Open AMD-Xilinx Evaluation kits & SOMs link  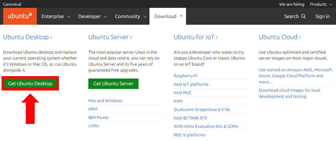point(206,126)
